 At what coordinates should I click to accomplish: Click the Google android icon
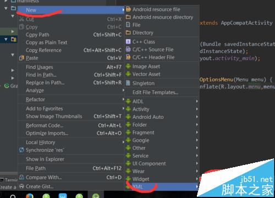point(128,140)
